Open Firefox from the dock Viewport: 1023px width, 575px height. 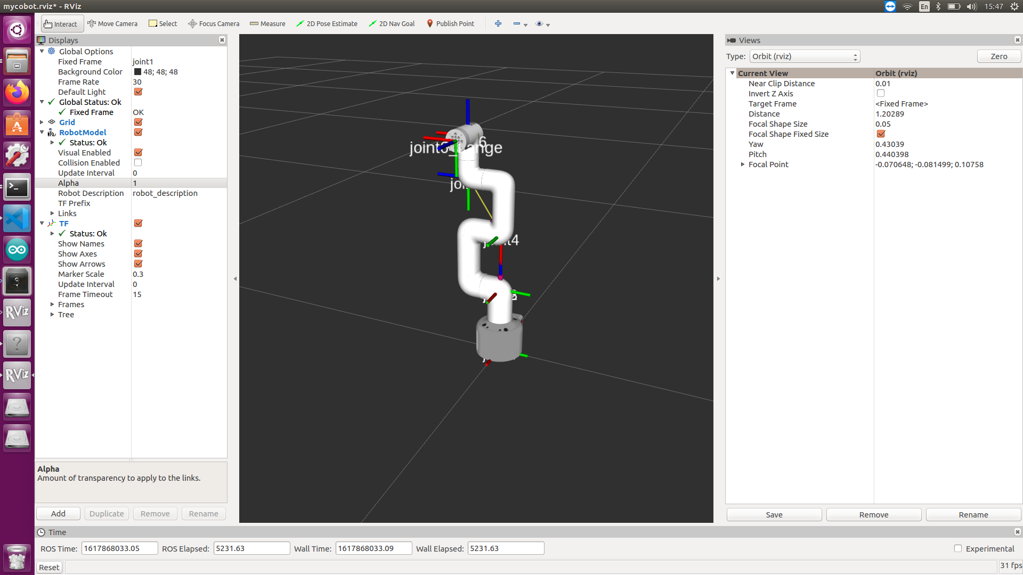click(x=17, y=93)
